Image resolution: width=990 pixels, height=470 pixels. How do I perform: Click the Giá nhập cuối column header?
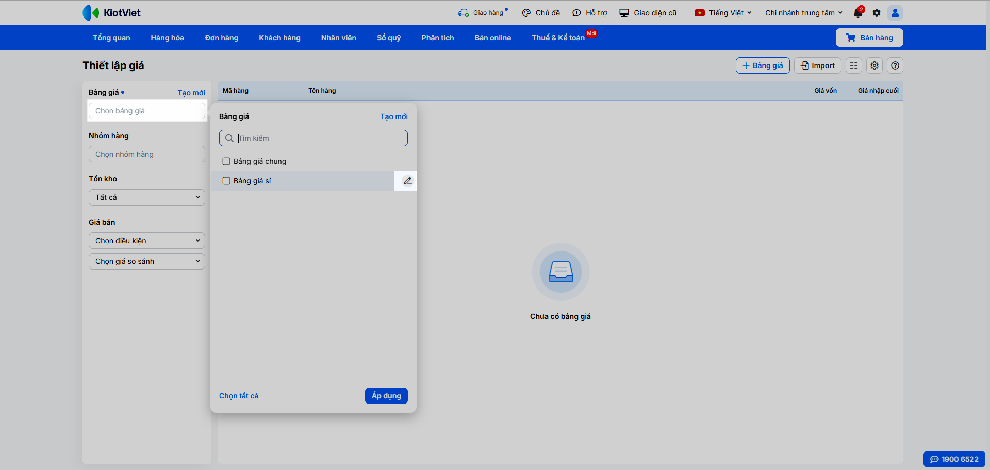tap(878, 91)
